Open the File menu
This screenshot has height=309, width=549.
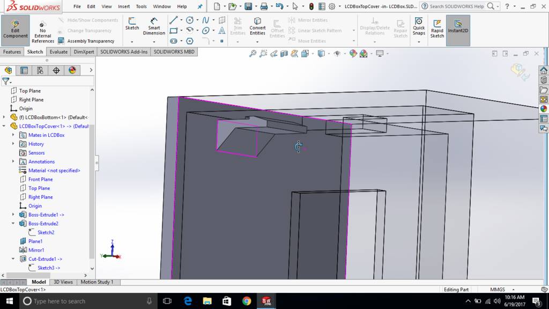(x=77, y=6)
